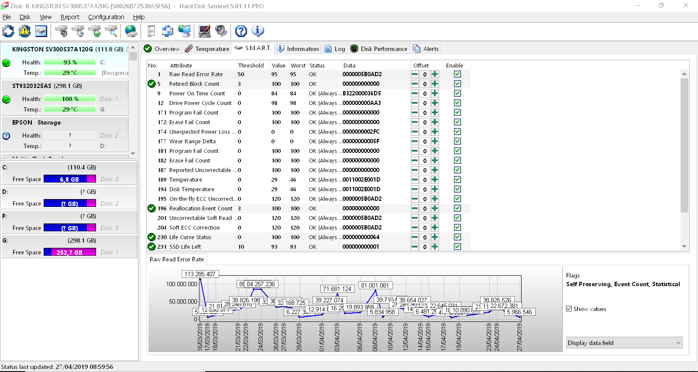Click the Worst column header
Viewport: 698px width, 372px height.
[299, 65]
